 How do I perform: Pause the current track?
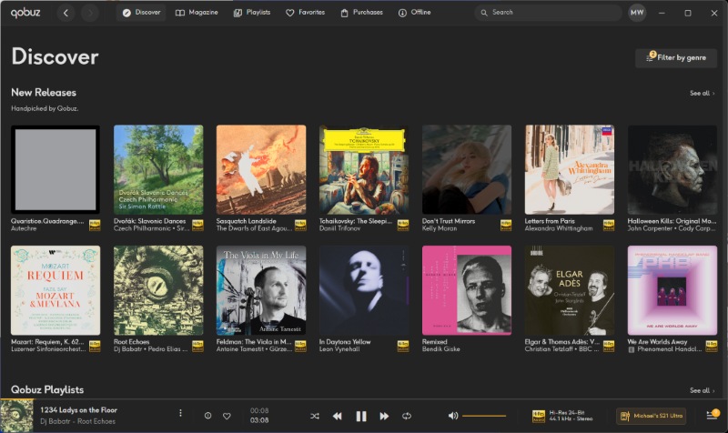point(360,416)
